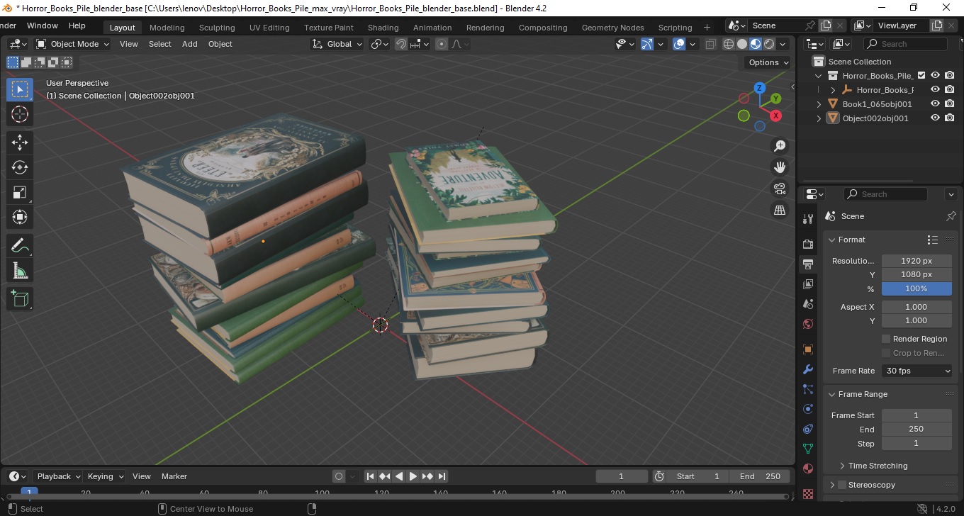Click the resolution percentage 100% slider
Viewport: 964px width, 516px height.
click(917, 288)
